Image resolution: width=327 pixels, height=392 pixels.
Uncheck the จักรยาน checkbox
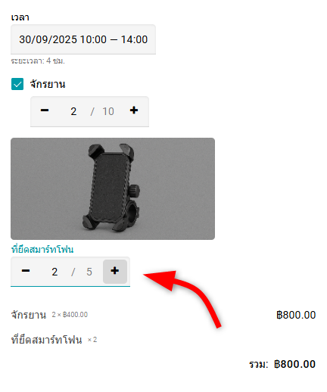pyautogui.click(x=17, y=84)
